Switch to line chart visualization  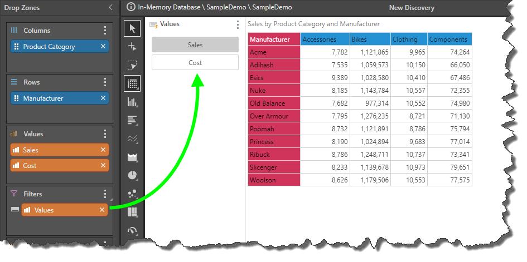point(132,139)
